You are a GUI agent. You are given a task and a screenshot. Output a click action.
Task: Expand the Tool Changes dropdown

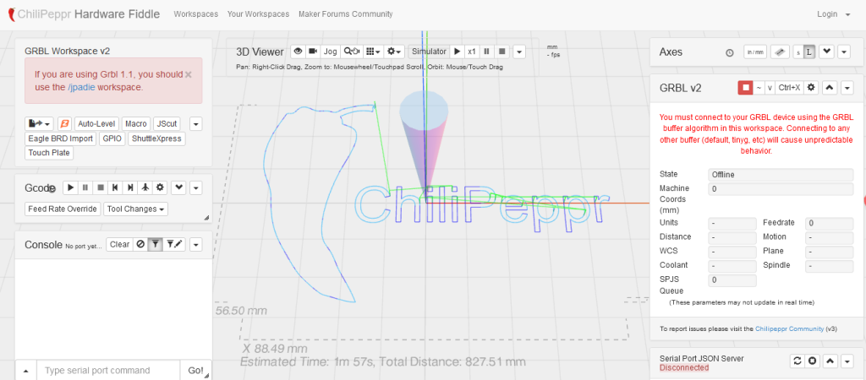pos(136,209)
